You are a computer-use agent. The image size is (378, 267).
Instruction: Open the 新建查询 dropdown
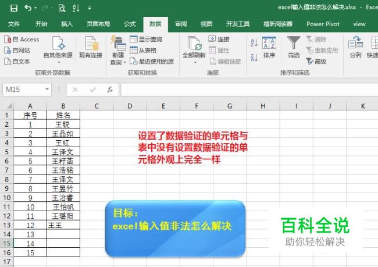[118, 51]
